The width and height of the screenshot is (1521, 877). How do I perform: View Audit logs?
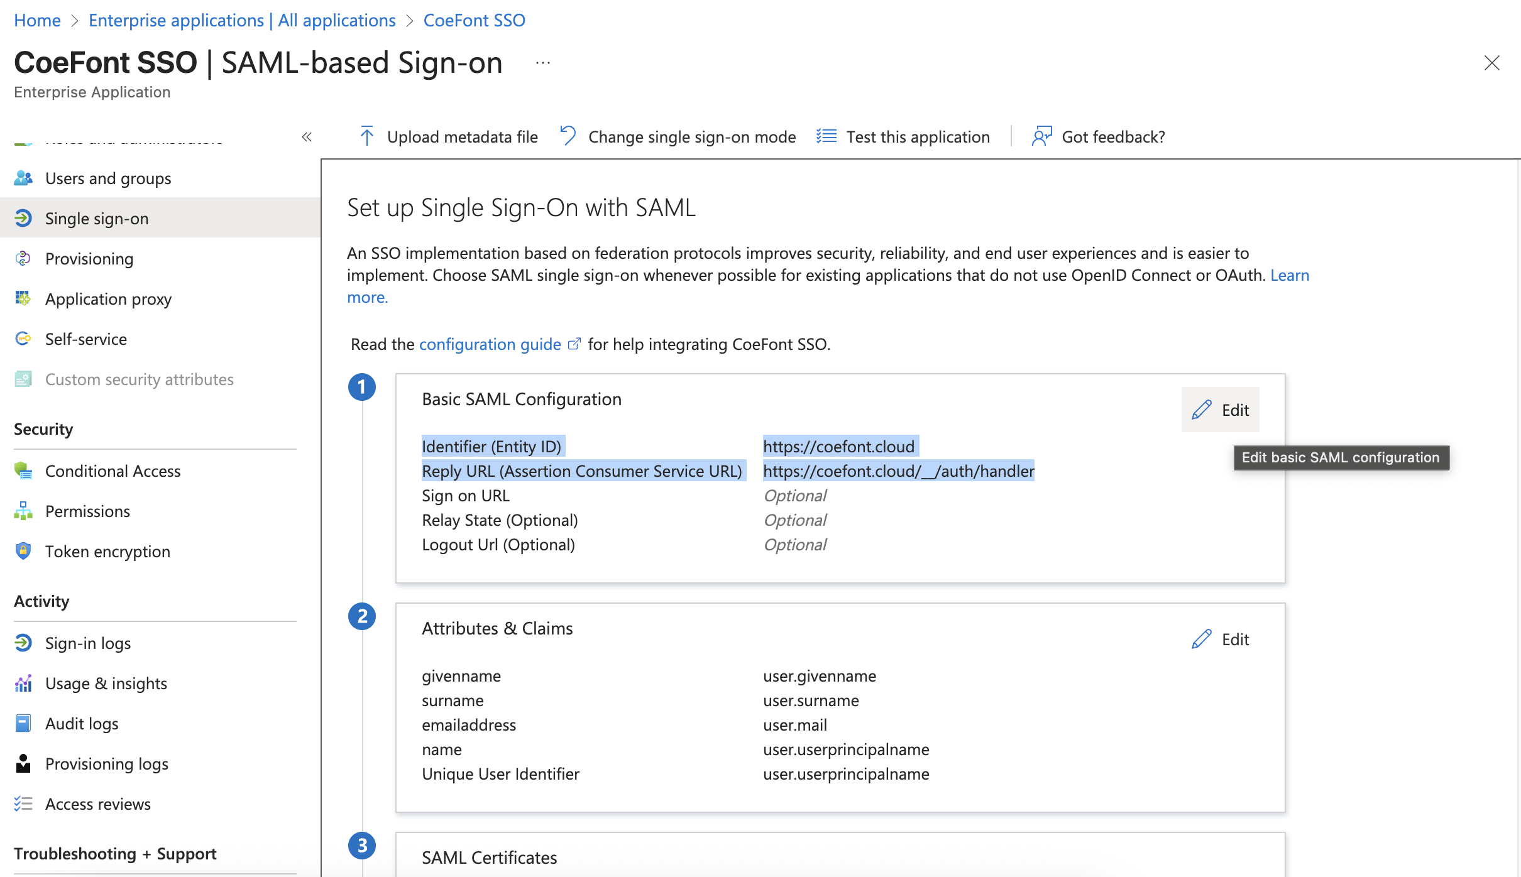tap(160, 724)
